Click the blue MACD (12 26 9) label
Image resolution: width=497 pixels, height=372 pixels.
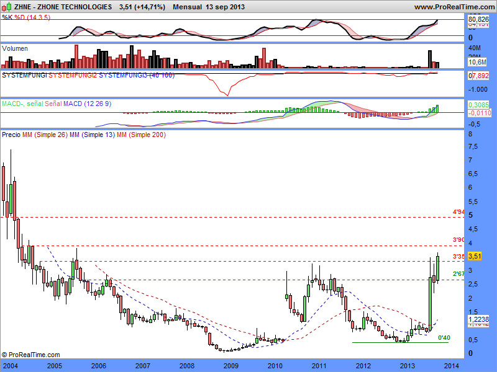pos(87,104)
